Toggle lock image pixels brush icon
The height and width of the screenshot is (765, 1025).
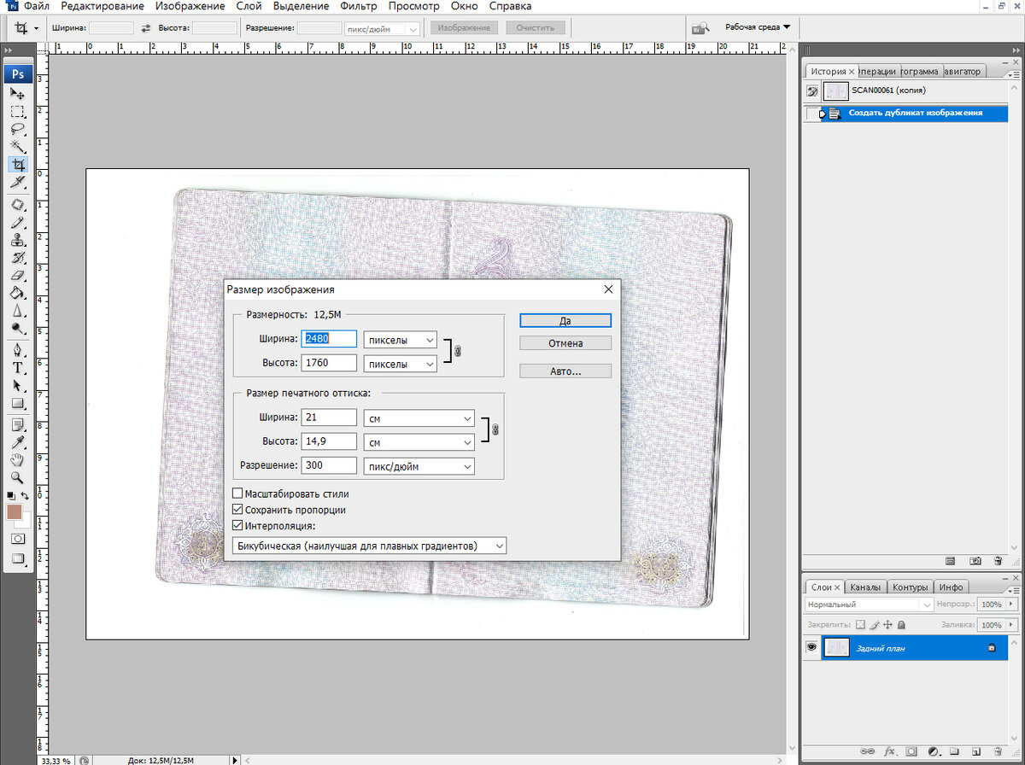pyautogui.click(x=875, y=625)
